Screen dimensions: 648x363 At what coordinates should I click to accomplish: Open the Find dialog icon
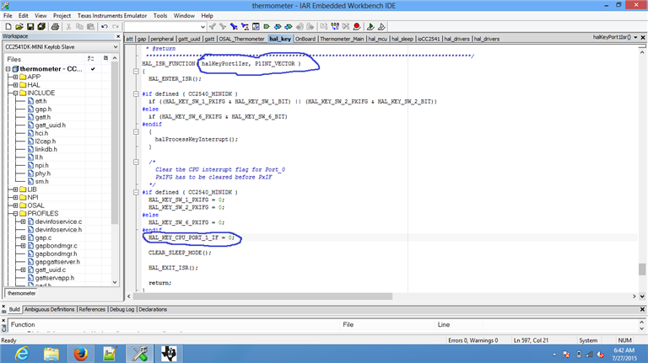[x=234, y=27]
